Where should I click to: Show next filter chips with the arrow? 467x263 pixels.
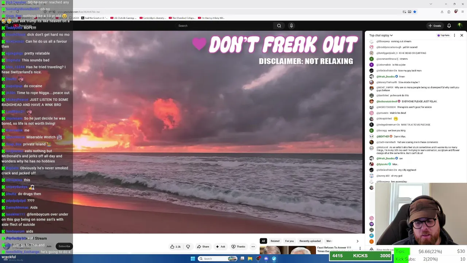[357, 241]
